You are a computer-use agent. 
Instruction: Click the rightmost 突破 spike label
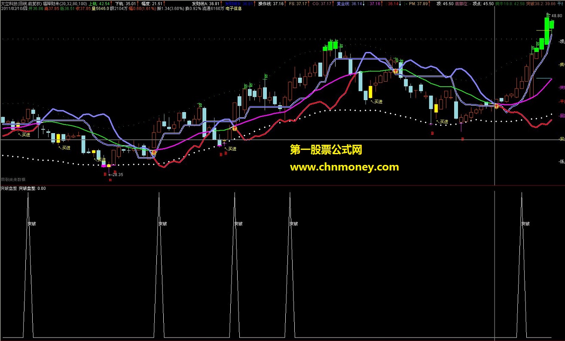point(525,224)
